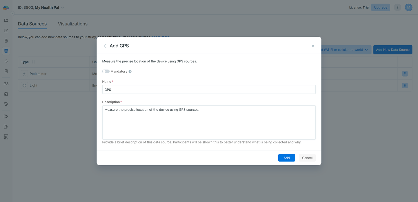Screen dimensions: 418x202
Task: Switch to the Visualizations tab
Action: [72, 24]
